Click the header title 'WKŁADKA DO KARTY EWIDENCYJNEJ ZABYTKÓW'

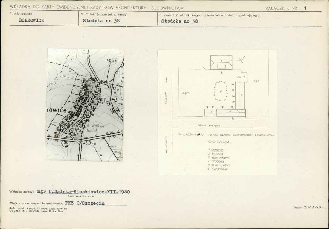tap(97, 8)
